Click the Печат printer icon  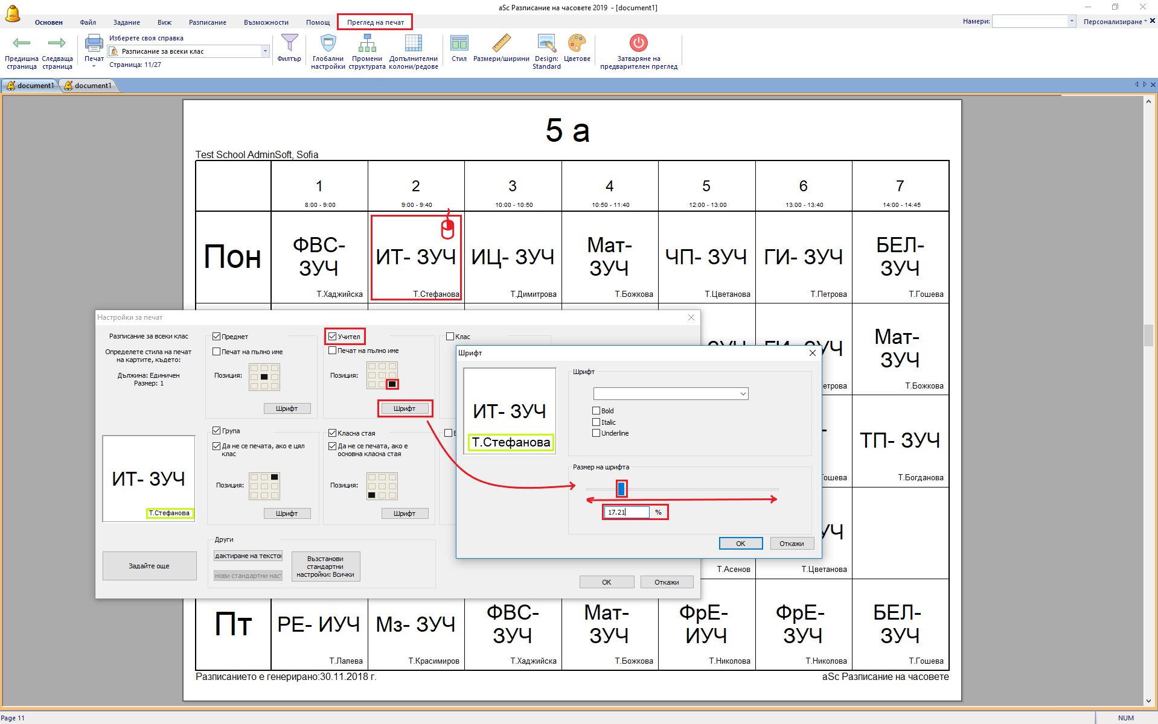point(94,43)
